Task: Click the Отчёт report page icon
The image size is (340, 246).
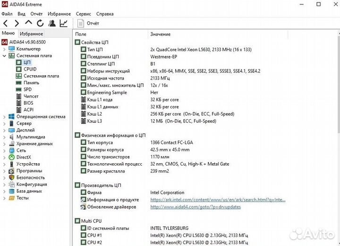Action: coord(81,23)
